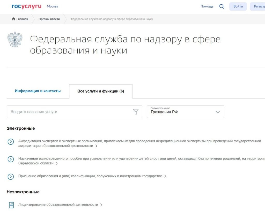Click circle arrow icon beside Аккредитация экспертов

coord(11,142)
